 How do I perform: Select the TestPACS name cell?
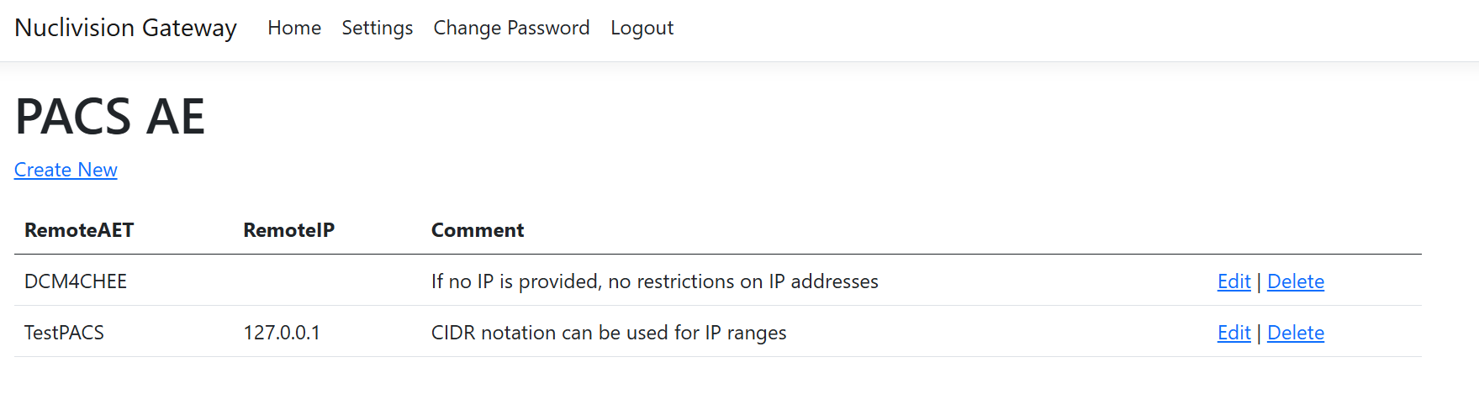[x=64, y=333]
